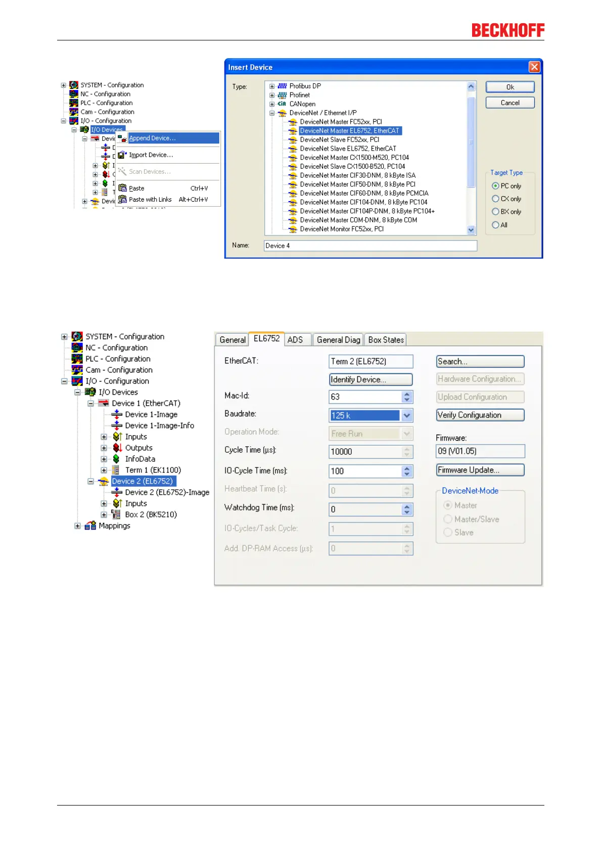Click the DeviceNet / Ethernet I/P category icon
The width and height of the screenshot is (602, 851).
(x=282, y=113)
